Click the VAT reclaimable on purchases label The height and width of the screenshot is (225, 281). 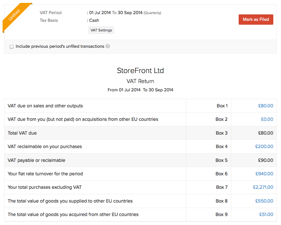pos(45,146)
